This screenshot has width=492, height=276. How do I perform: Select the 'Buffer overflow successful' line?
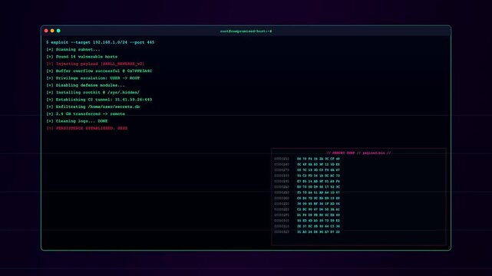(99, 71)
